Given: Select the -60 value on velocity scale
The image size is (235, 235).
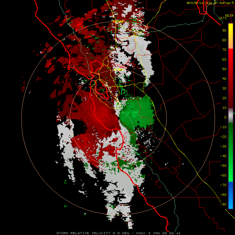Looking at the screenshot, I should coord(223,175).
